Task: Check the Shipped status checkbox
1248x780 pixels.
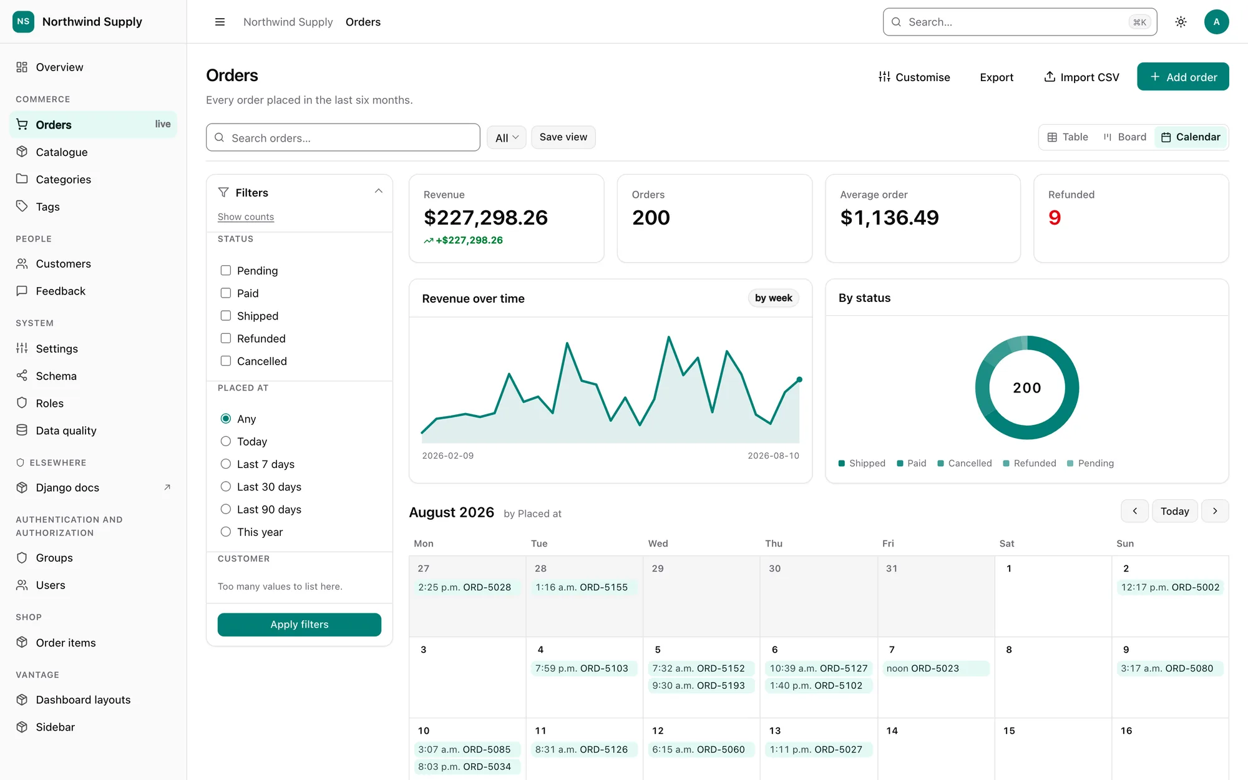Action: (226, 316)
